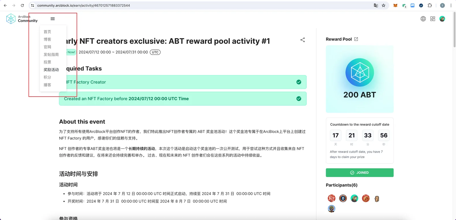
Task: Open the green extension with badge 1
Action: point(404,6)
